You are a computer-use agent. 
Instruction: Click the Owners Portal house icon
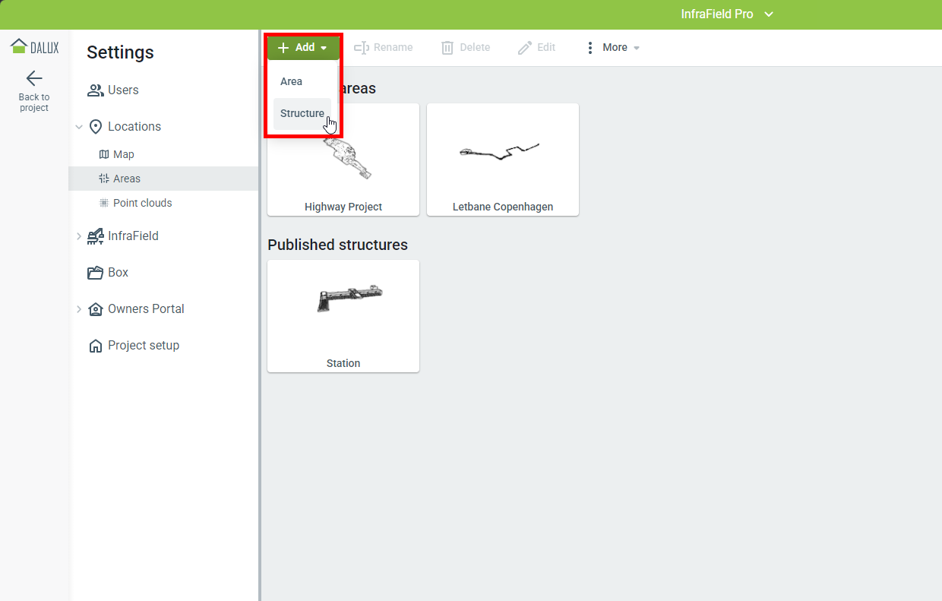(x=96, y=309)
